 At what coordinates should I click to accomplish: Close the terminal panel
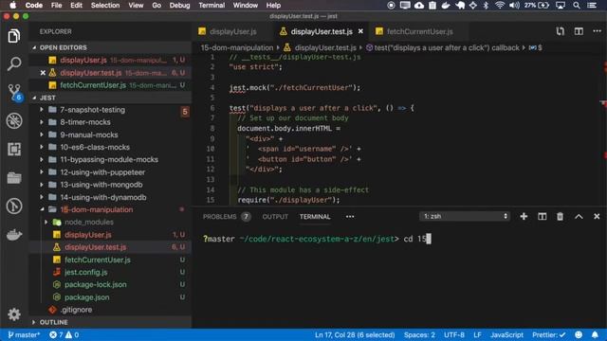click(597, 217)
